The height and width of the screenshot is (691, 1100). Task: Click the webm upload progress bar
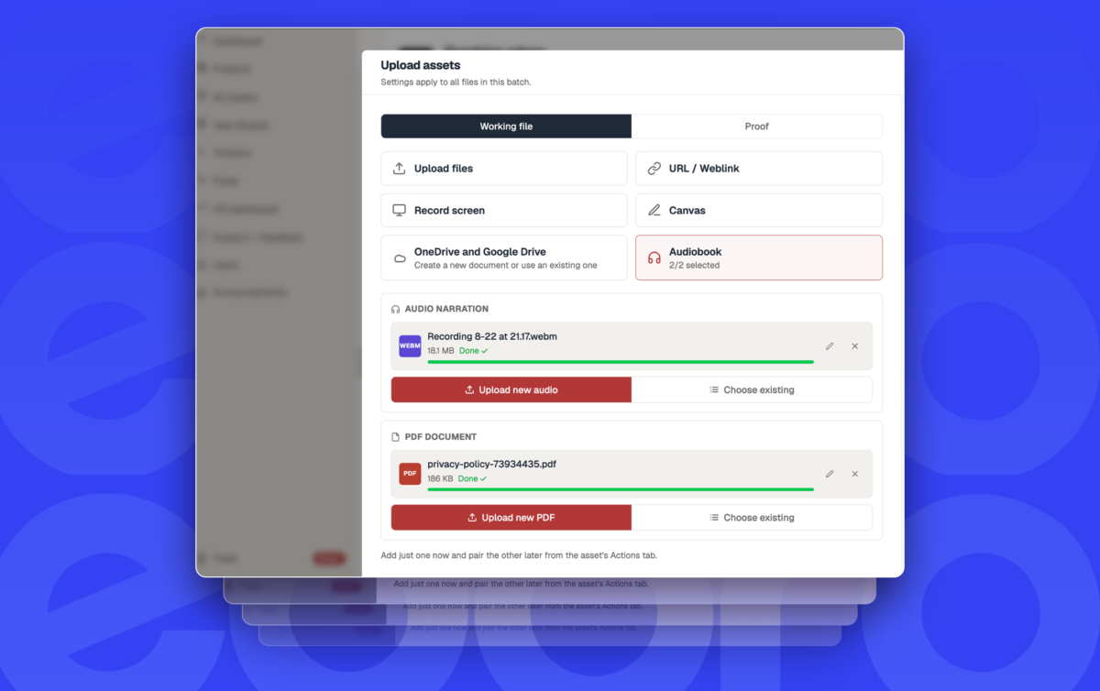[x=621, y=362]
